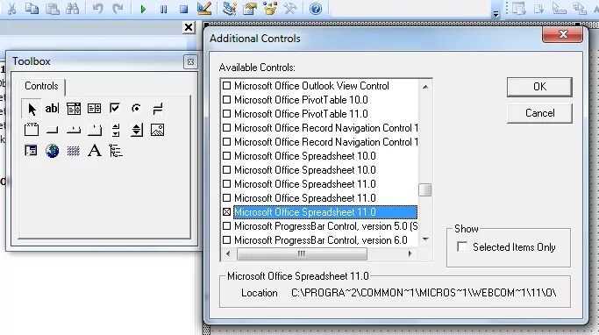The image size is (599, 335).
Task: Choose Select Objects arrow in Toolbox
Action: point(32,109)
